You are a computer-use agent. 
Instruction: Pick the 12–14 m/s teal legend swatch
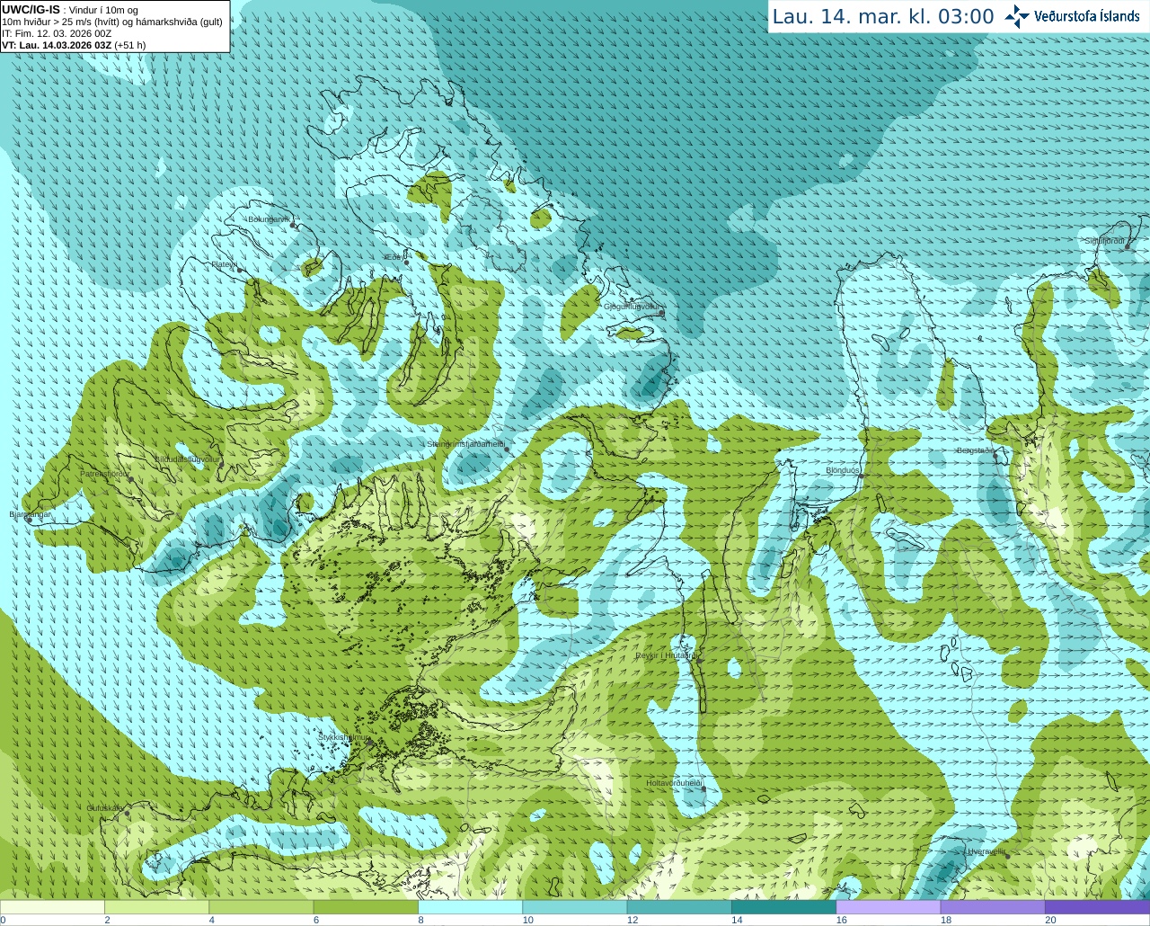point(679,907)
